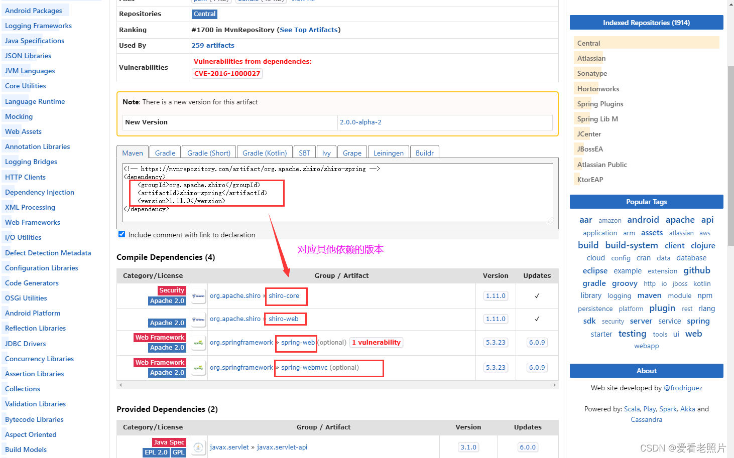
Task: Open new version 2.0.0-alpha-2 link
Action: 360,122
